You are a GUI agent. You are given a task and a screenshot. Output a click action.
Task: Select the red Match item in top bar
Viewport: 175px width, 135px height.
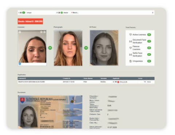tap(75, 12)
